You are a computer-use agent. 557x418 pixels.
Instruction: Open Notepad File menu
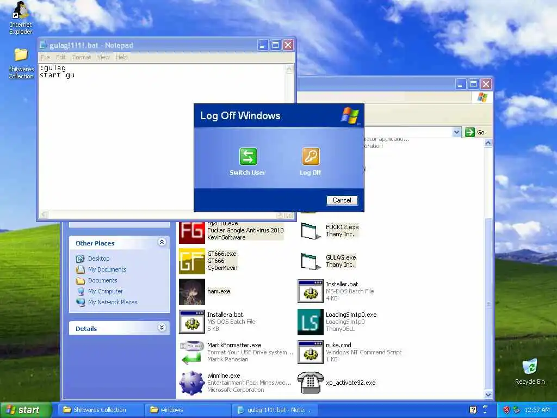(45, 57)
